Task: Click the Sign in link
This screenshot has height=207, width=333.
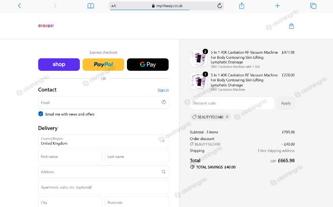Action: (163, 90)
